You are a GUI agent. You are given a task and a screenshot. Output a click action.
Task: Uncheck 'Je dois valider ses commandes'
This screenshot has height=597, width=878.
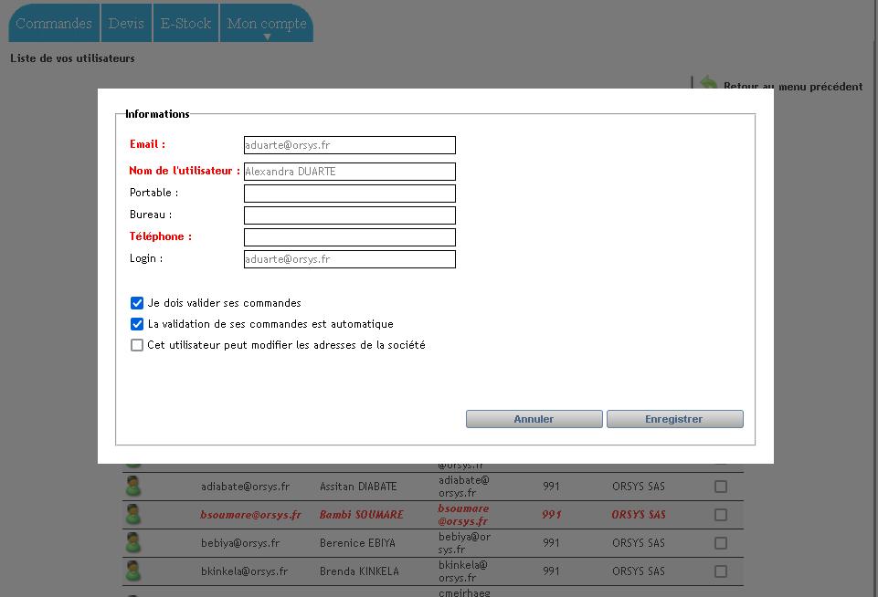point(137,302)
